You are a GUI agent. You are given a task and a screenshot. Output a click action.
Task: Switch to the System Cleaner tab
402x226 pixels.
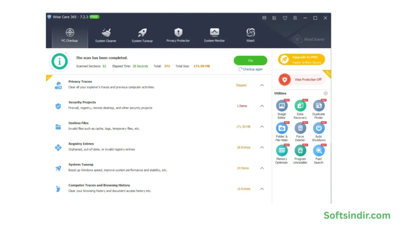pyautogui.click(x=106, y=35)
